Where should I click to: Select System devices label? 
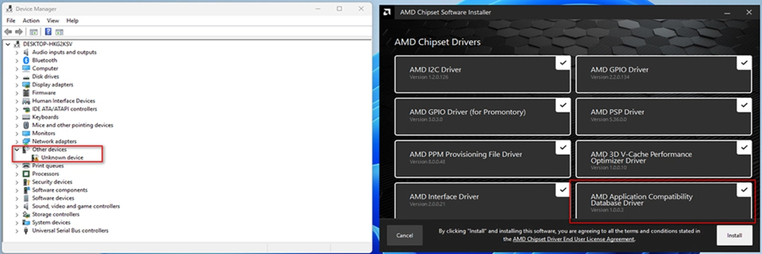pyautogui.click(x=51, y=222)
